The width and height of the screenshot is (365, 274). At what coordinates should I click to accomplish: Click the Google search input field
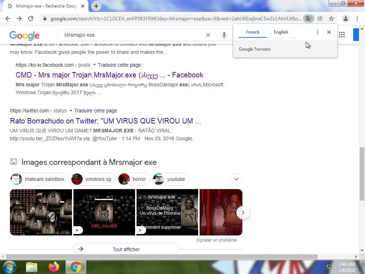pyautogui.click(x=133, y=35)
